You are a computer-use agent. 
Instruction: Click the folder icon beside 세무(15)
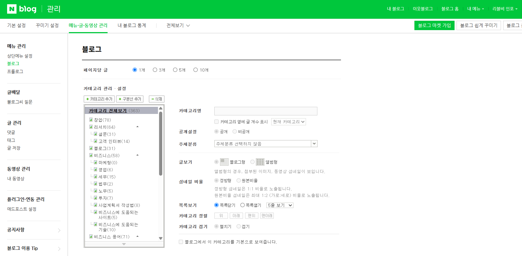[95, 176]
